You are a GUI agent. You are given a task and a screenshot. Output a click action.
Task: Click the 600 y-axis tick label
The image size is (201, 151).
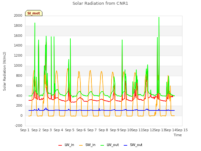(x=19, y=86)
